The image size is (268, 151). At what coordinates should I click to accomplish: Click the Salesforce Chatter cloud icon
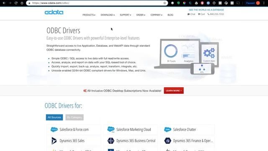tap(167, 130)
